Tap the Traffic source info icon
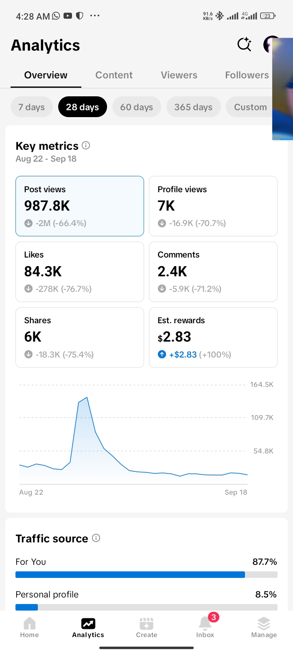 click(96, 538)
